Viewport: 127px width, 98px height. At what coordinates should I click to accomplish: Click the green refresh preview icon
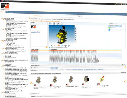[52, 45]
